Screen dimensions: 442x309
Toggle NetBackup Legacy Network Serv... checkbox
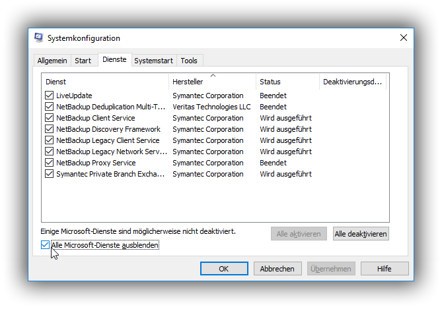click(x=49, y=152)
